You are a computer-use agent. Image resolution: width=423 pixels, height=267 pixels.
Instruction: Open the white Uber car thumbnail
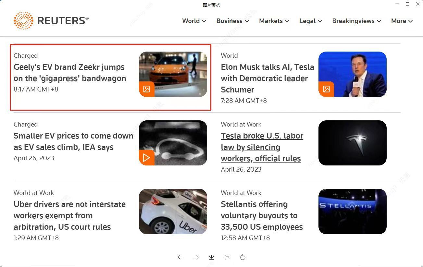click(x=173, y=212)
